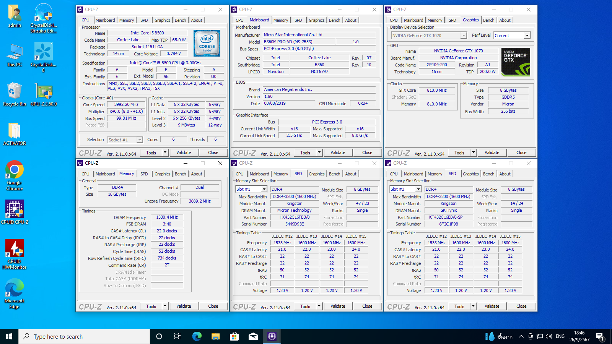
Task: Click Validate in the CPU tab window
Action: [184, 153]
